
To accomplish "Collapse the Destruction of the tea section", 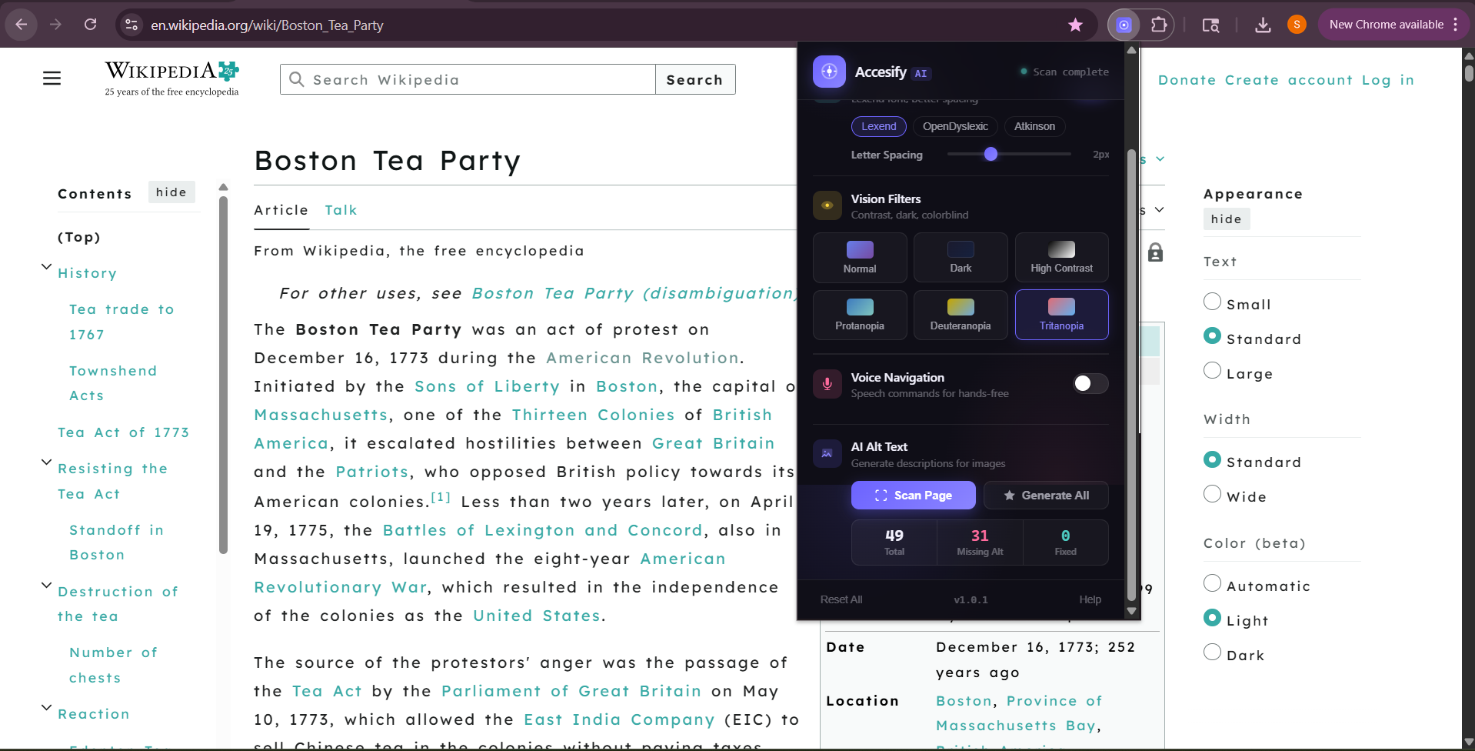I will (46, 586).
